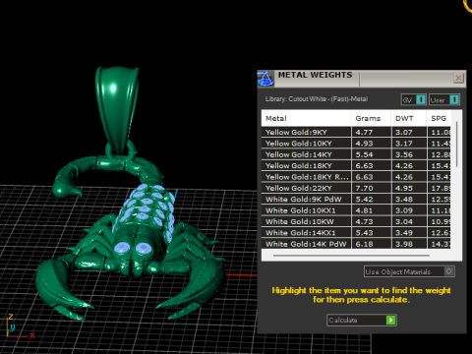
Task: Click the Calculate button
Action: click(x=362, y=320)
